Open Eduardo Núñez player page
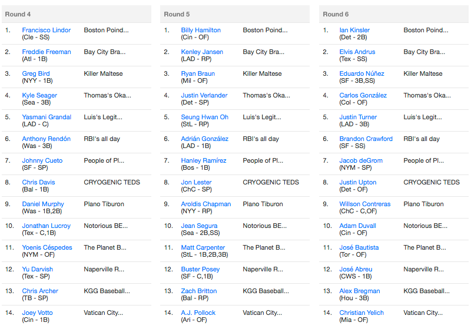 click(361, 73)
